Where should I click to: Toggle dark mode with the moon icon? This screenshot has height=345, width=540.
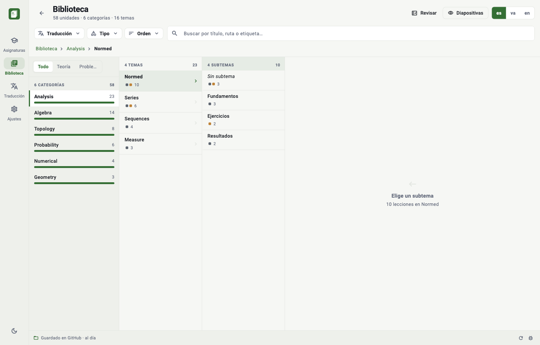click(14, 331)
